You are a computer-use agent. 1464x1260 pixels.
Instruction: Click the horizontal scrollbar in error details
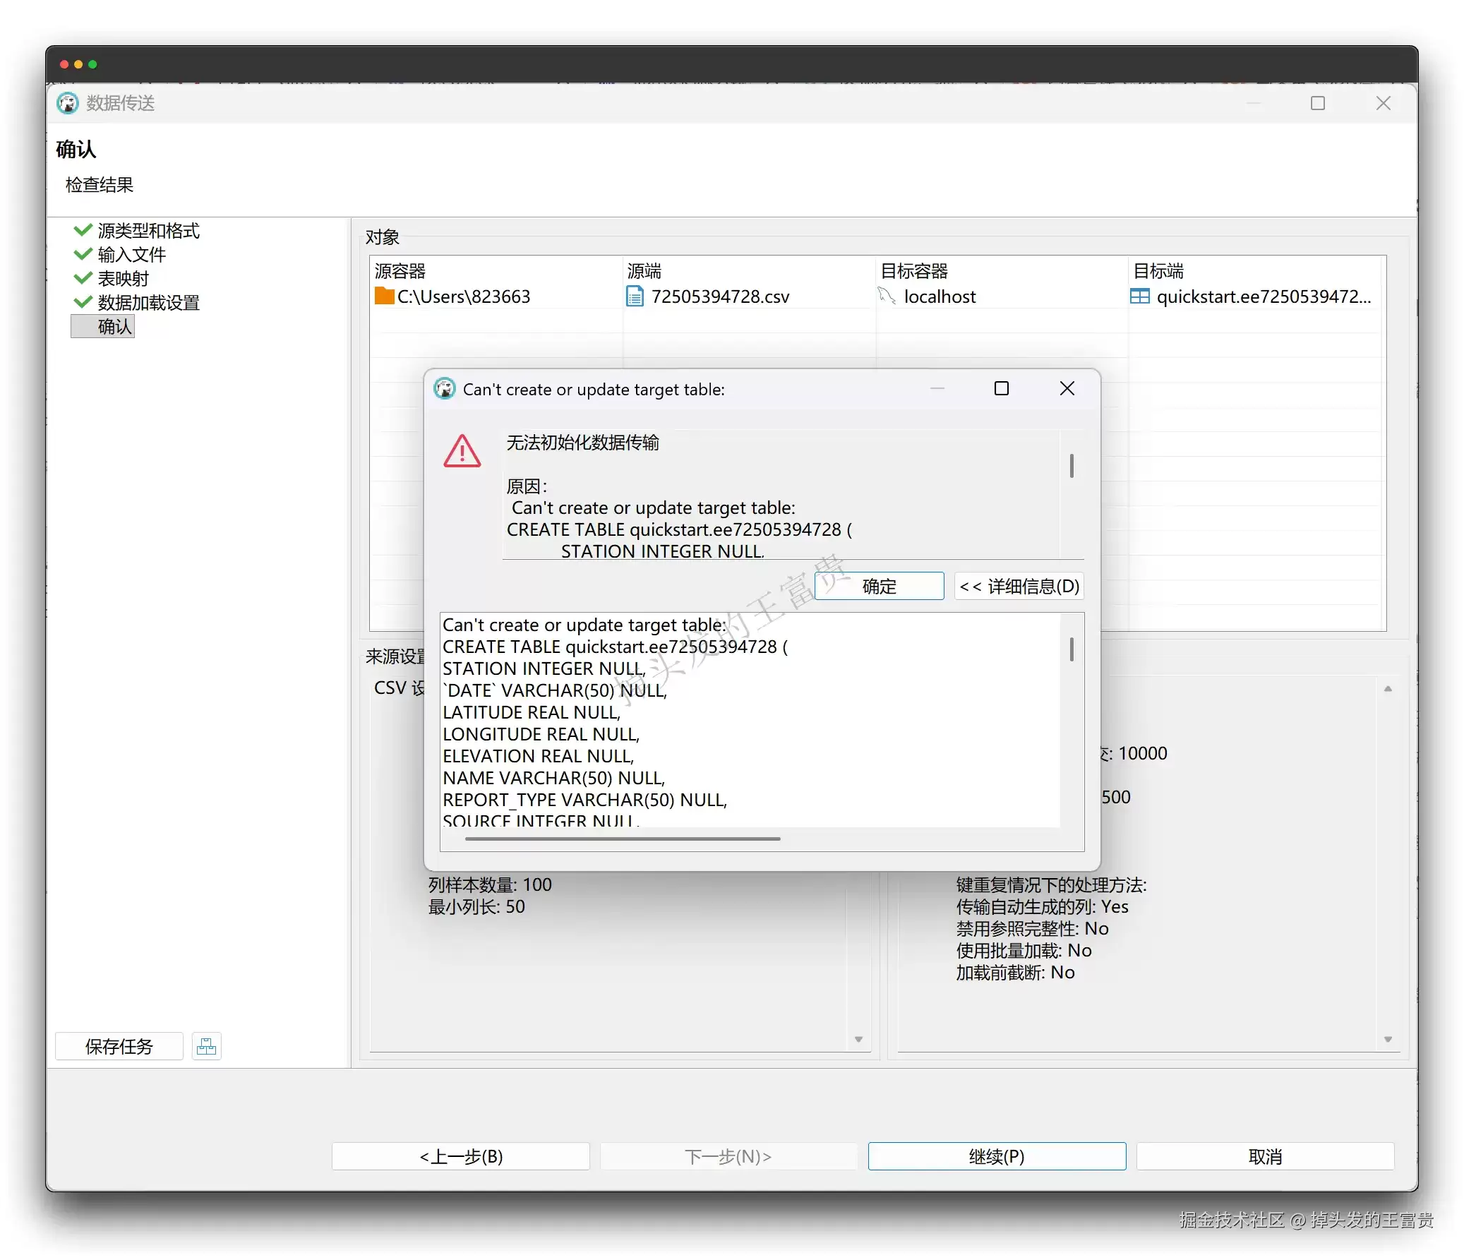[623, 839]
